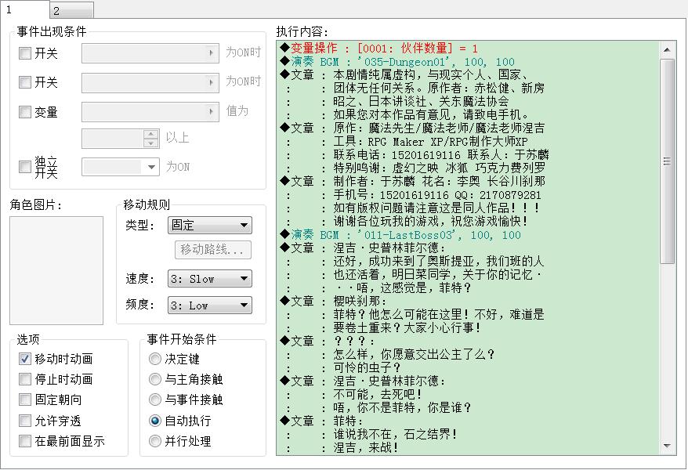
Task: Select the 文章 菲特: line
Action: 468,421
